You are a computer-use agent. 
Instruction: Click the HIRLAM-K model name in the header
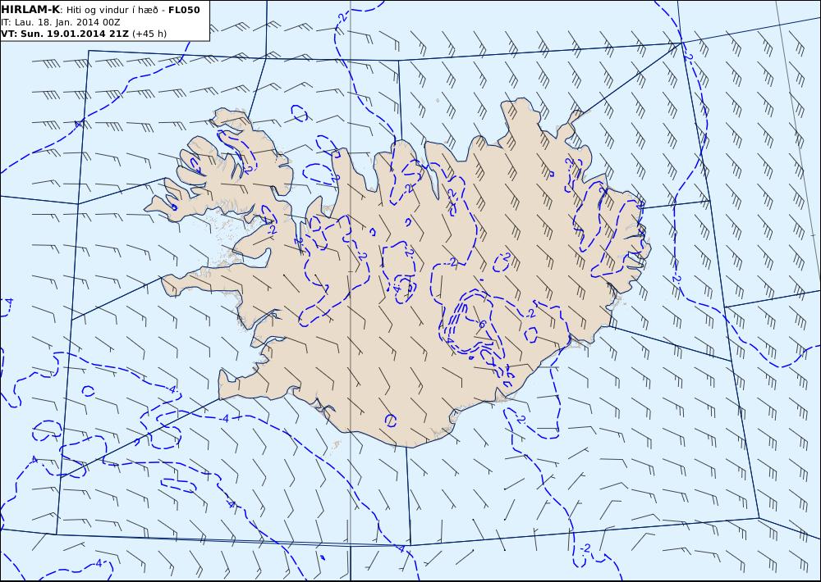tap(30, 9)
